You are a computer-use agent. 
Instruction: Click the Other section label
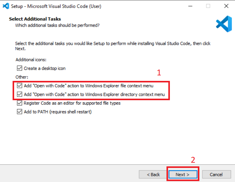coord(22,77)
